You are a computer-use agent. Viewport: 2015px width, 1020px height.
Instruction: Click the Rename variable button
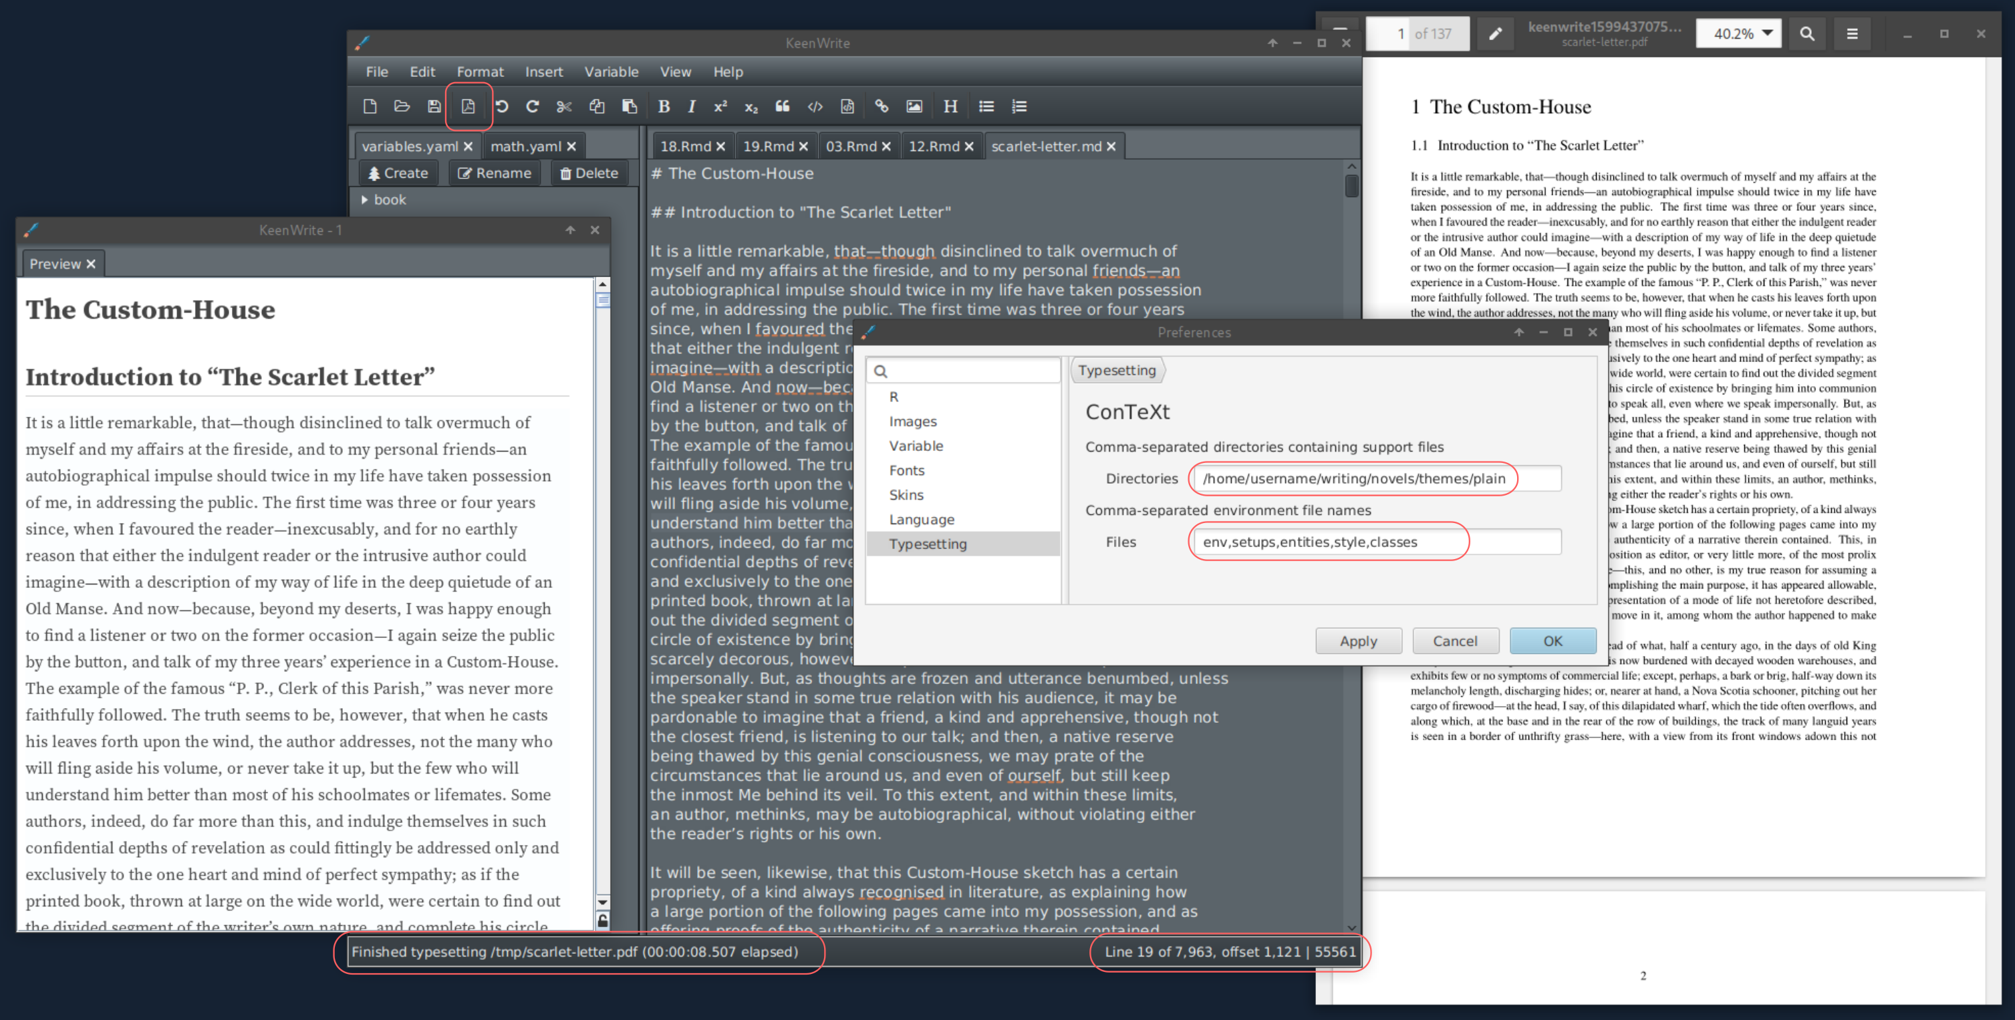495,173
